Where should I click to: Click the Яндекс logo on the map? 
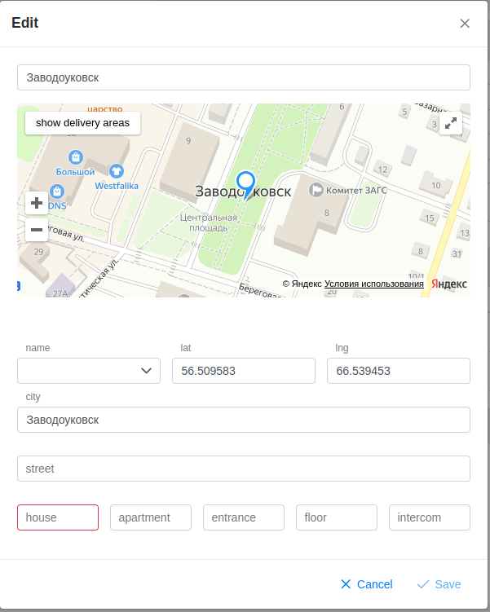click(449, 284)
